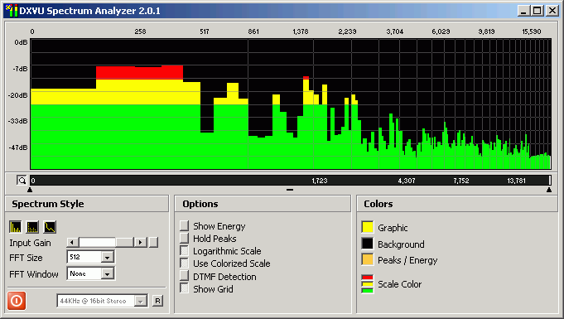Click the Show Energy label
Viewport: 564px width, 319px height.
click(219, 226)
